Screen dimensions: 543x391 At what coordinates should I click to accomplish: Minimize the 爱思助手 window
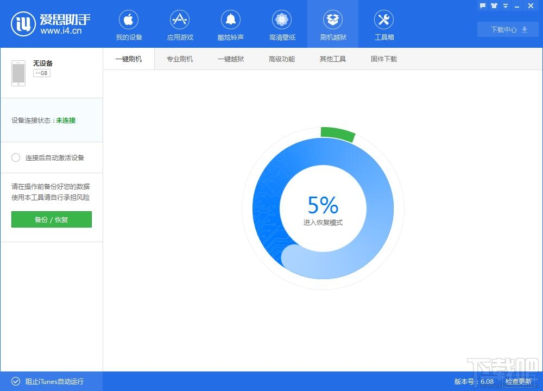[517, 6]
